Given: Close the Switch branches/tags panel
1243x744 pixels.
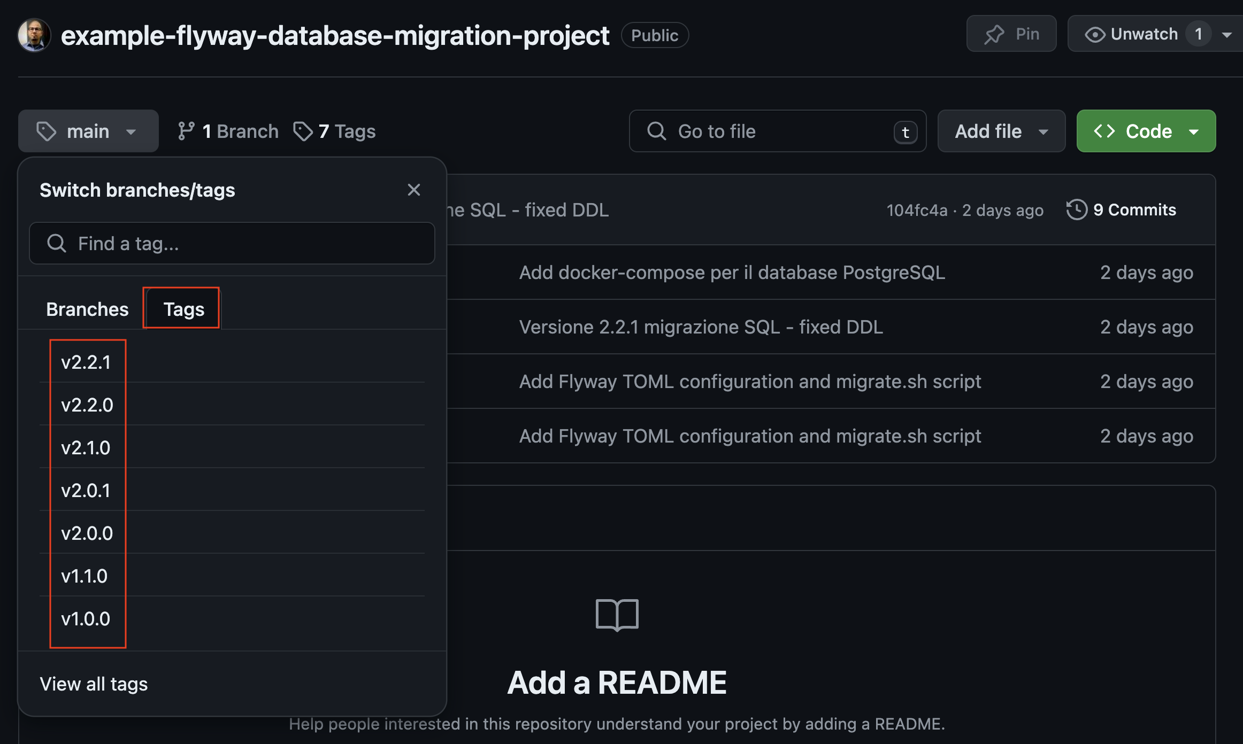Looking at the screenshot, I should 413,190.
